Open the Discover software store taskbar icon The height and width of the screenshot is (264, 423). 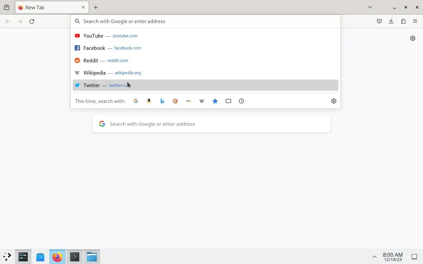(x=40, y=256)
